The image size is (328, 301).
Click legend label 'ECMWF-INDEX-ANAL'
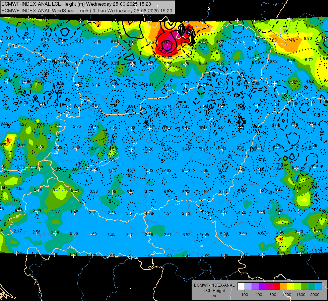tap(214, 285)
